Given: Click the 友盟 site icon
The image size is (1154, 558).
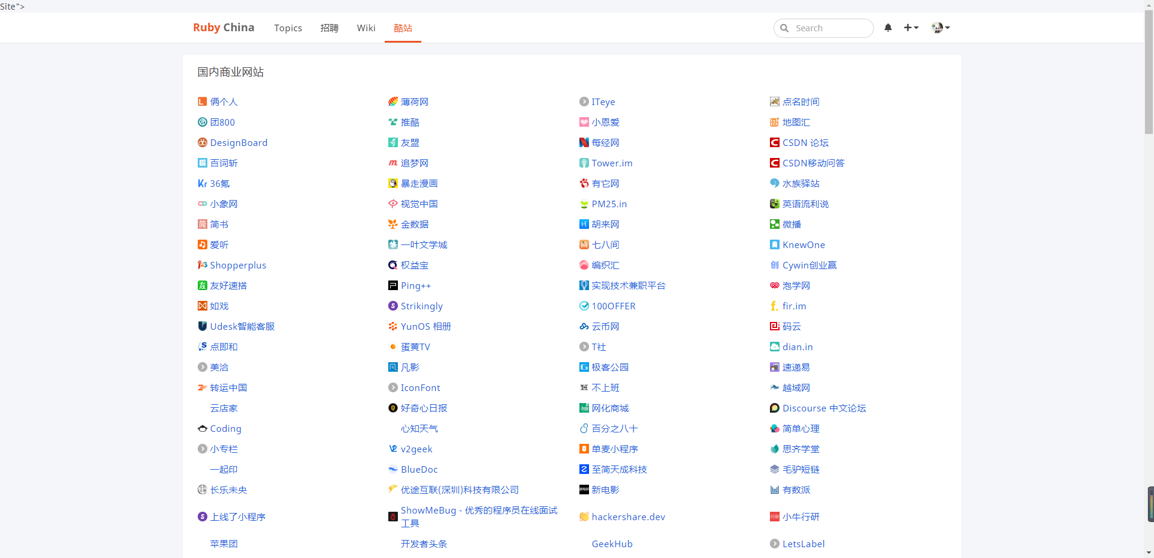Looking at the screenshot, I should click(393, 142).
